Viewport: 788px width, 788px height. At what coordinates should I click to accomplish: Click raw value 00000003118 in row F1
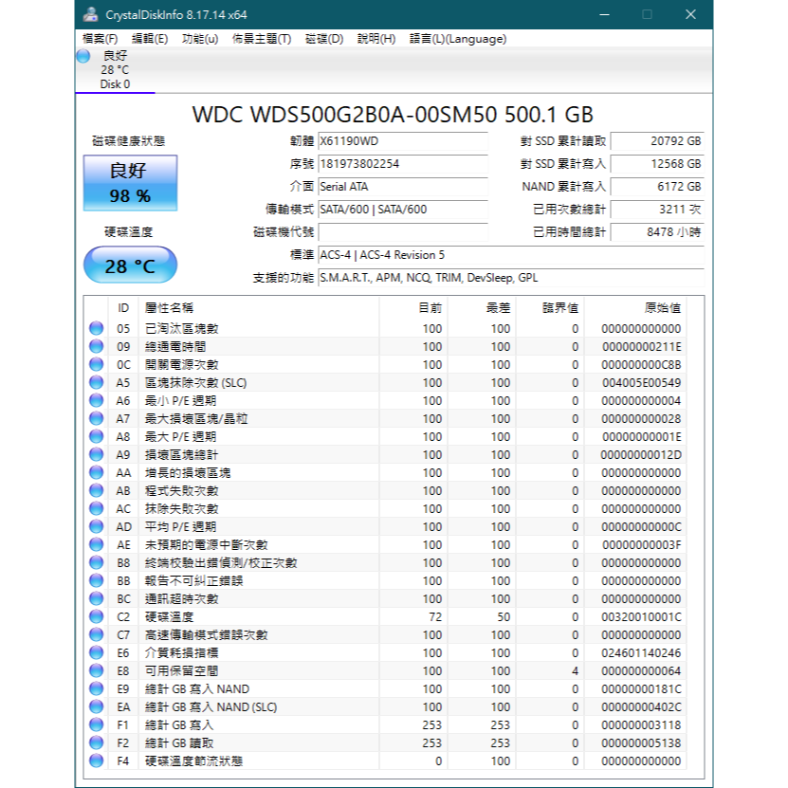tap(641, 725)
